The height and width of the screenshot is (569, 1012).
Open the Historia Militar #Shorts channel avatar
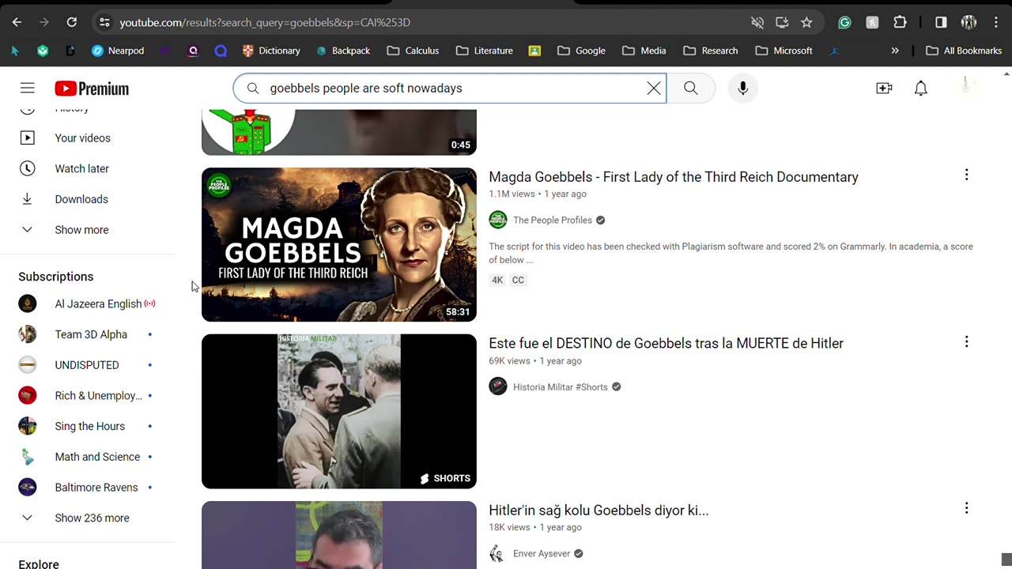pos(498,387)
